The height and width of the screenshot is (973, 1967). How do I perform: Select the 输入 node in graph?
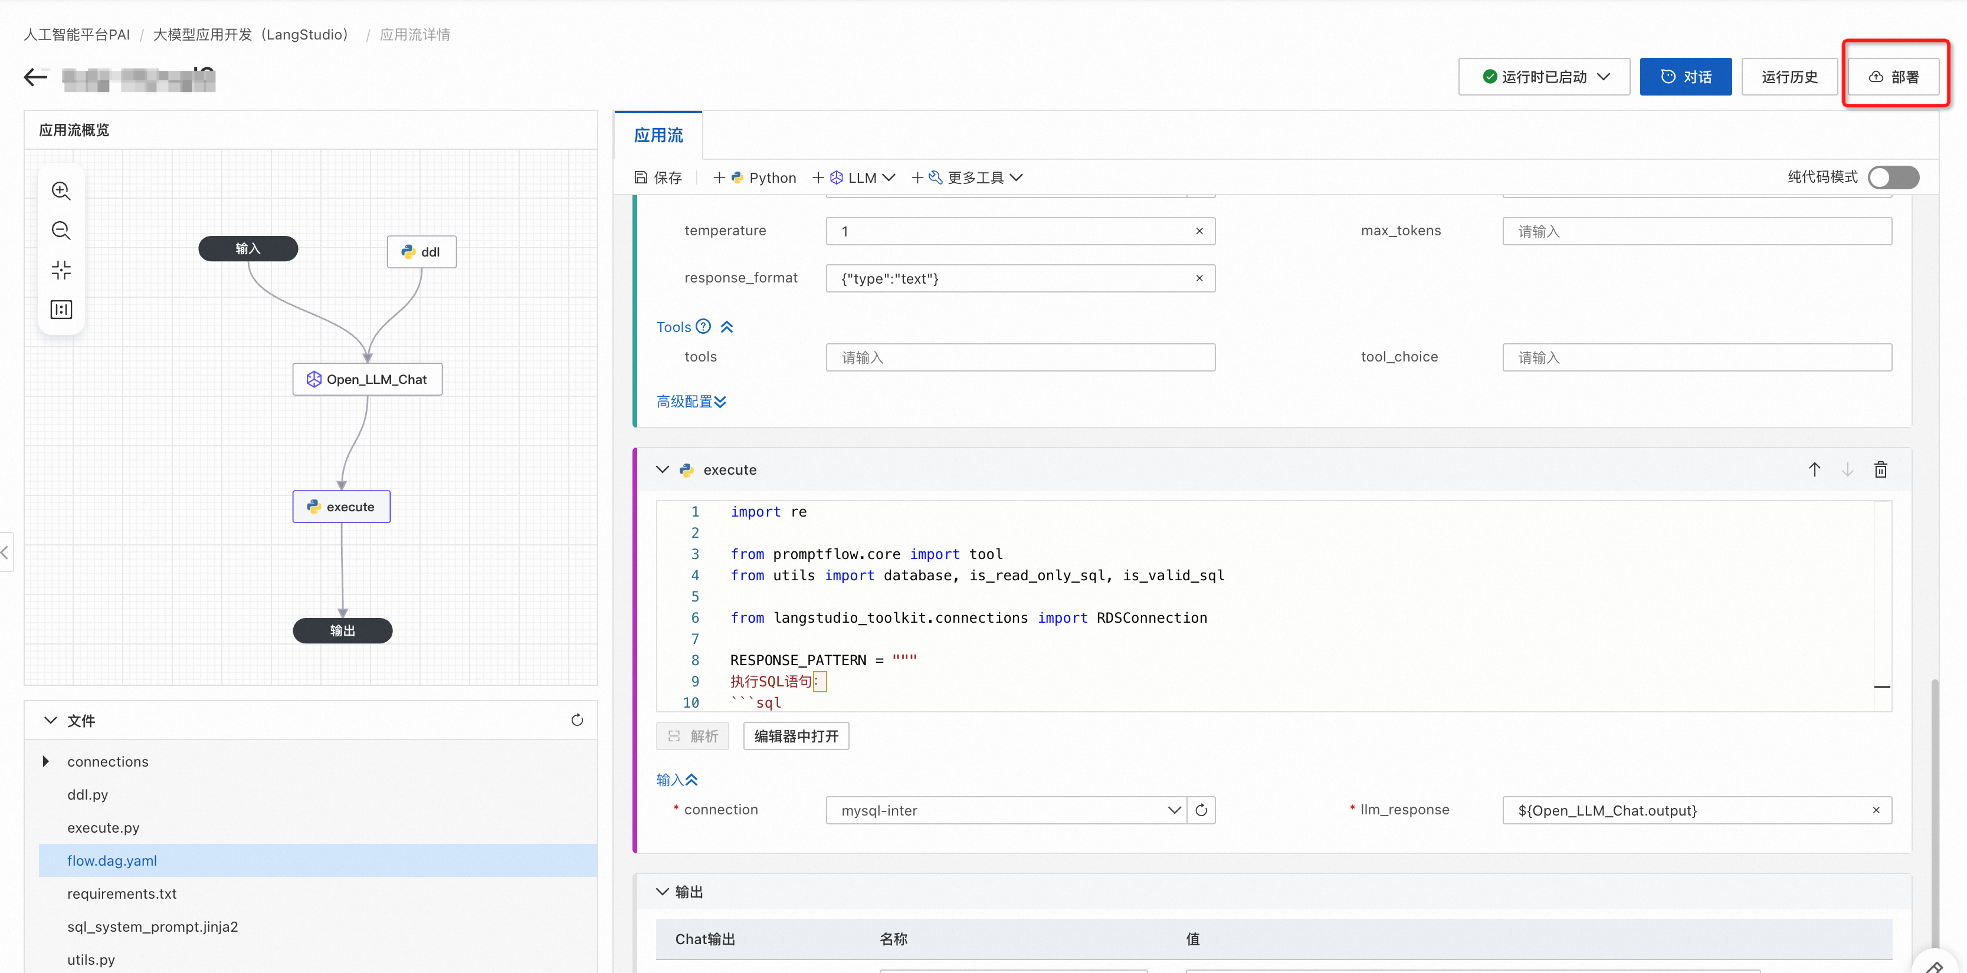coord(248,249)
